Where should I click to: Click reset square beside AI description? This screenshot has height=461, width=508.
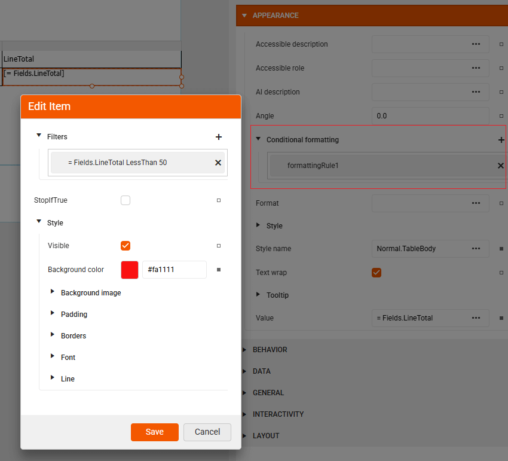click(501, 92)
